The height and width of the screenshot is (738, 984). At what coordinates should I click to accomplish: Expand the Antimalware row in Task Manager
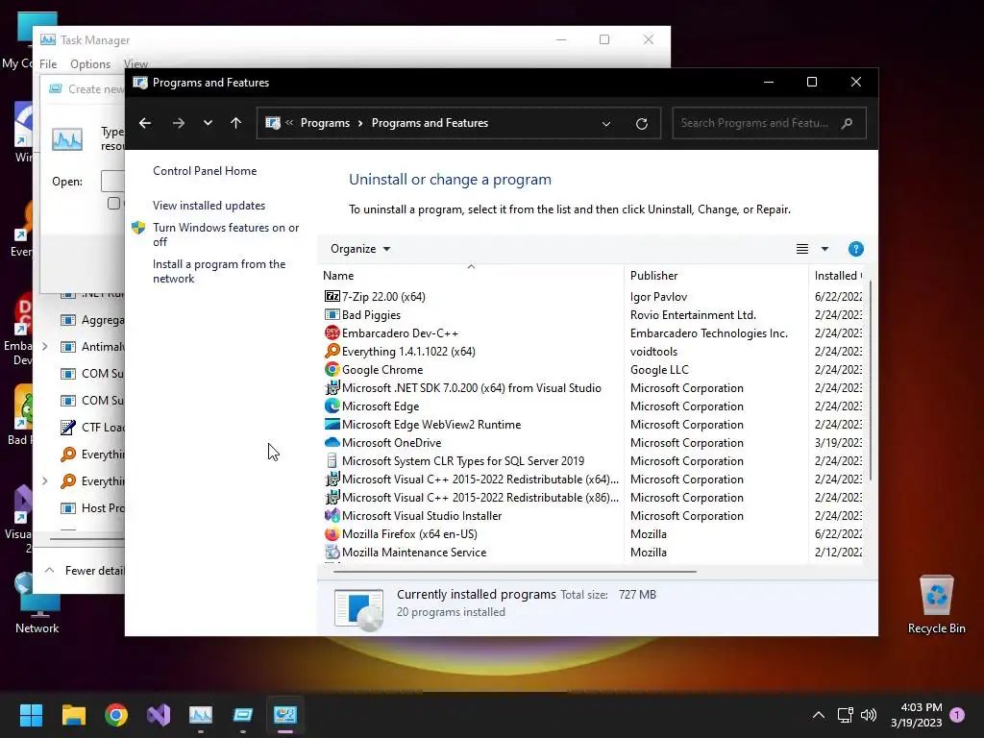click(44, 346)
